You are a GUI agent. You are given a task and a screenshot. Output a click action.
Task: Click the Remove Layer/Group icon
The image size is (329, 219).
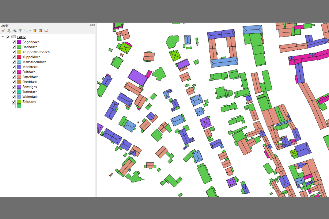coord(46,31)
